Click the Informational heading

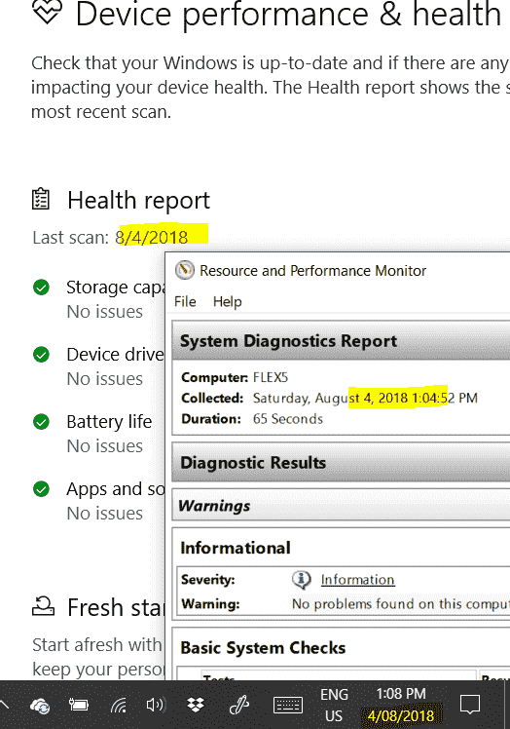[x=236, y=548]
